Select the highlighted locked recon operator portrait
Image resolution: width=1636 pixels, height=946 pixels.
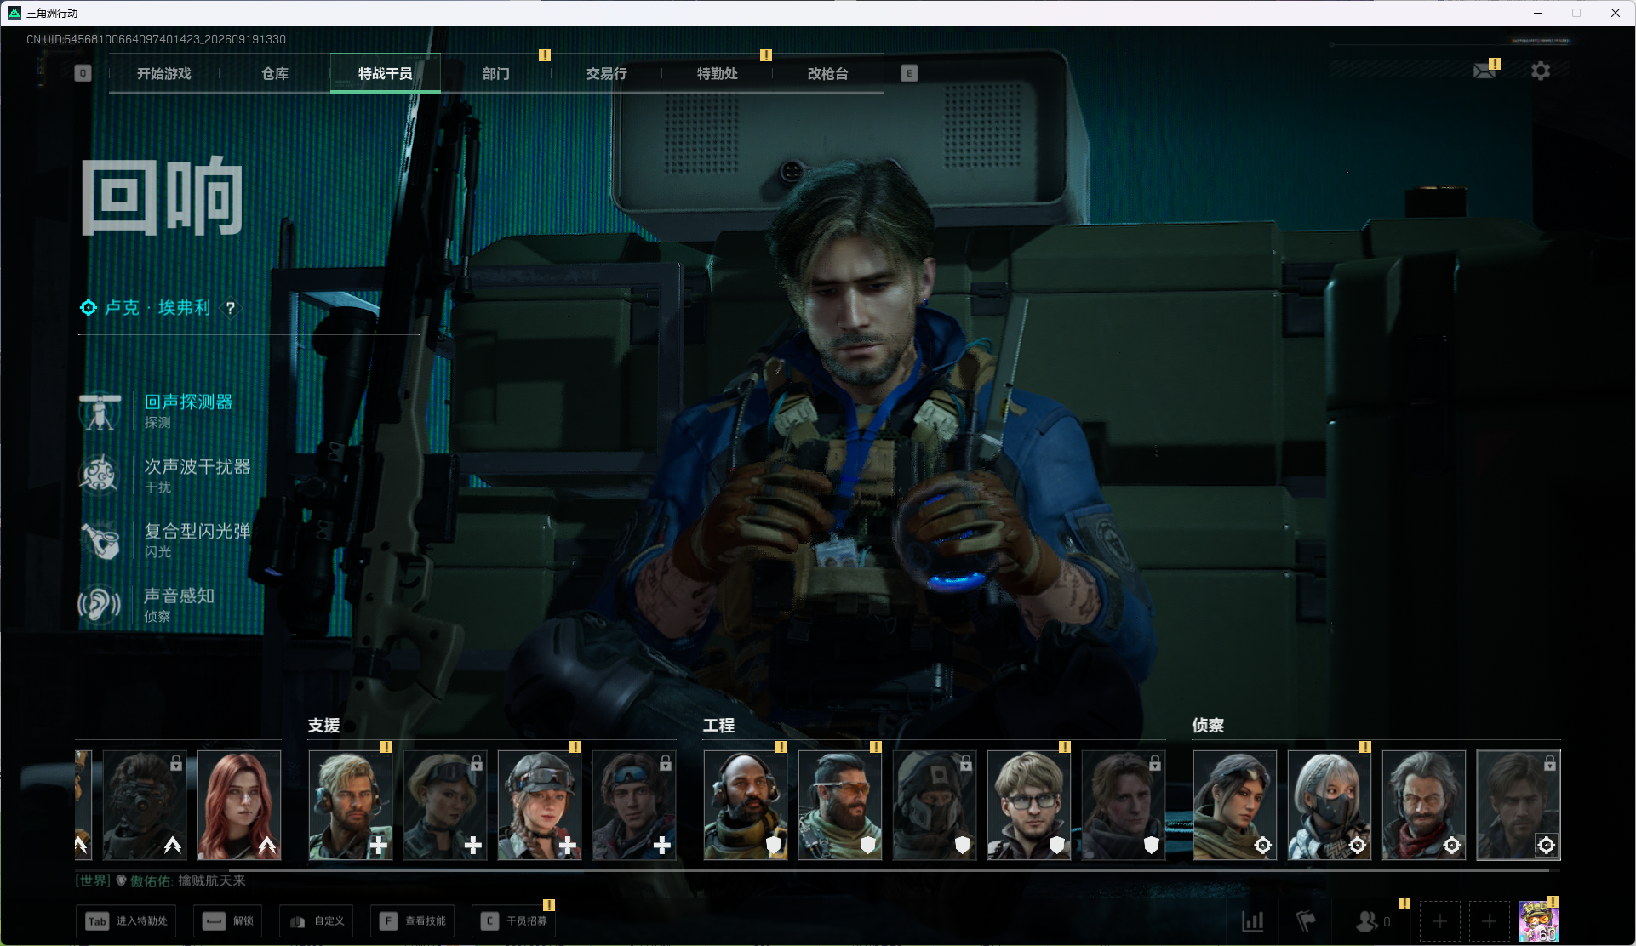pos(1519,805)
